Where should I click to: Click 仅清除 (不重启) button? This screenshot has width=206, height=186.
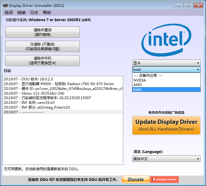(x=43, y=46)
